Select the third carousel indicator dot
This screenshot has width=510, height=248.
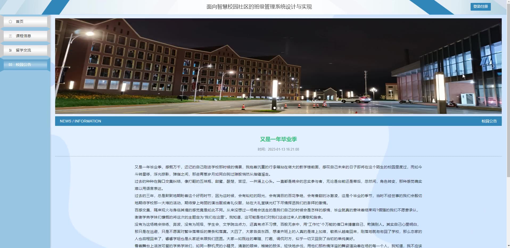(x=282, y=108)
